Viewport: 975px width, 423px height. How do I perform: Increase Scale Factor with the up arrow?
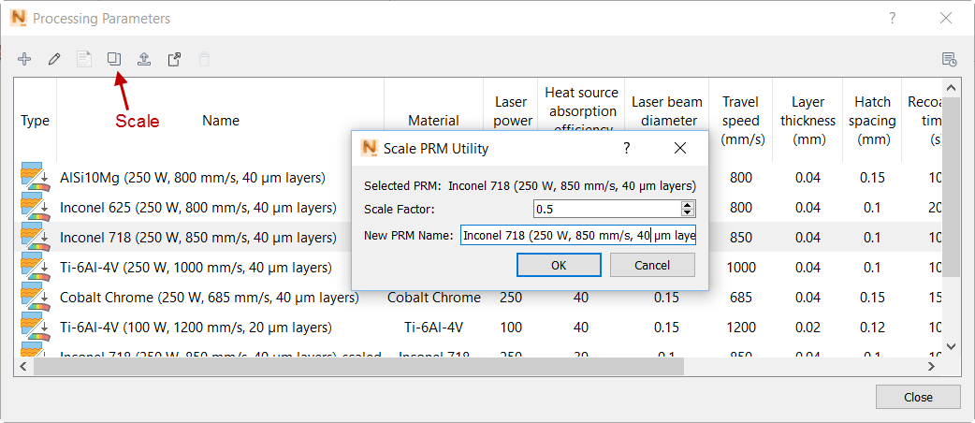point(688,205)
